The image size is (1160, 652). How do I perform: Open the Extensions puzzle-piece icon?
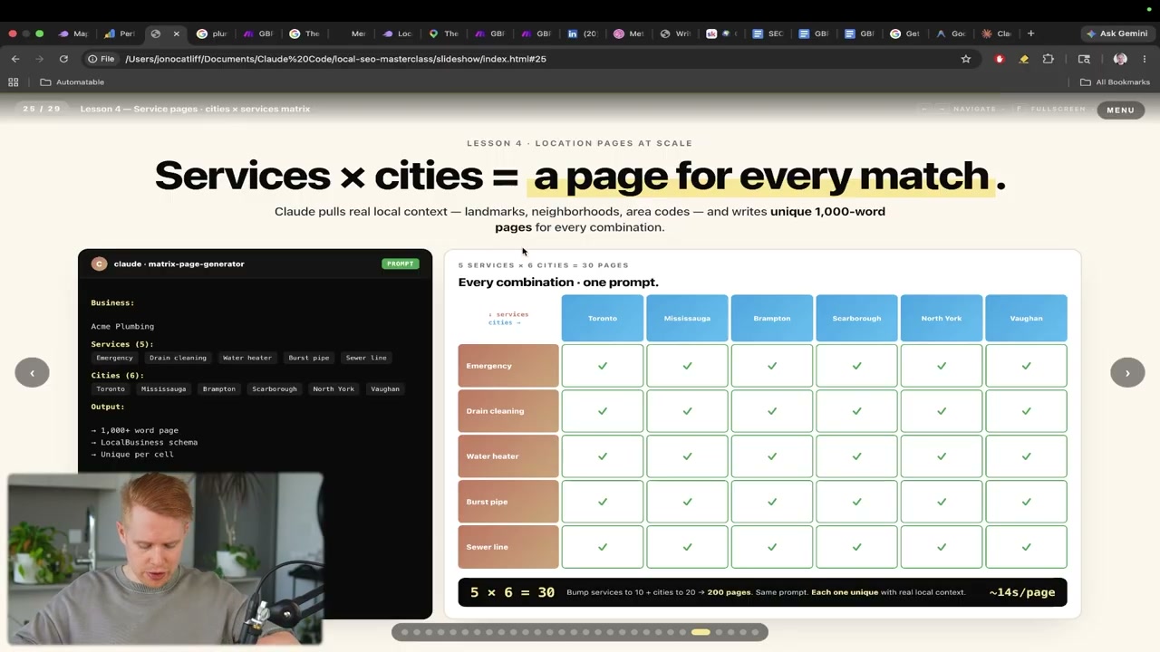point(1049,59)
